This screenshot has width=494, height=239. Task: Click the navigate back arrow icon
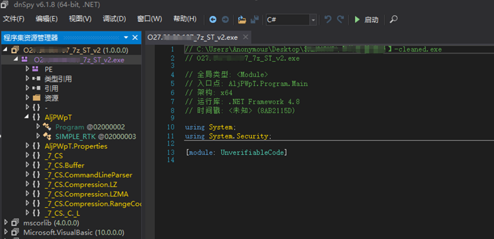coord(213,20)
